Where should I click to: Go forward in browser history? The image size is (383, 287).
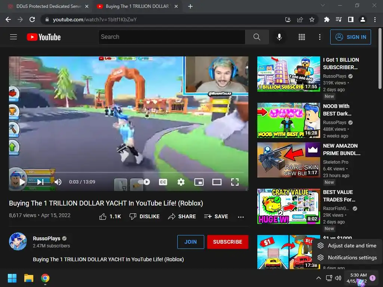click(x=20, y=19)
